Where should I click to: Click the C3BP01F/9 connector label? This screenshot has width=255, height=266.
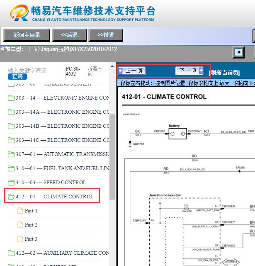point(228,206)
